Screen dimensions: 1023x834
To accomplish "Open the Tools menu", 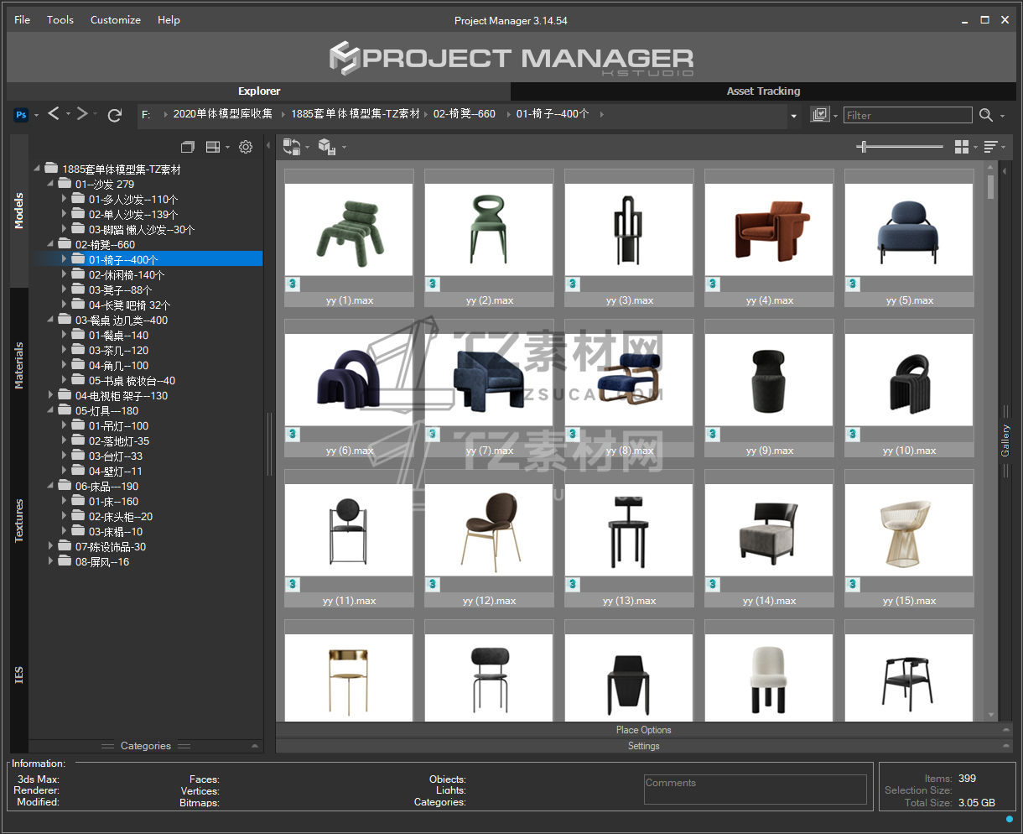I will [60, 19].
